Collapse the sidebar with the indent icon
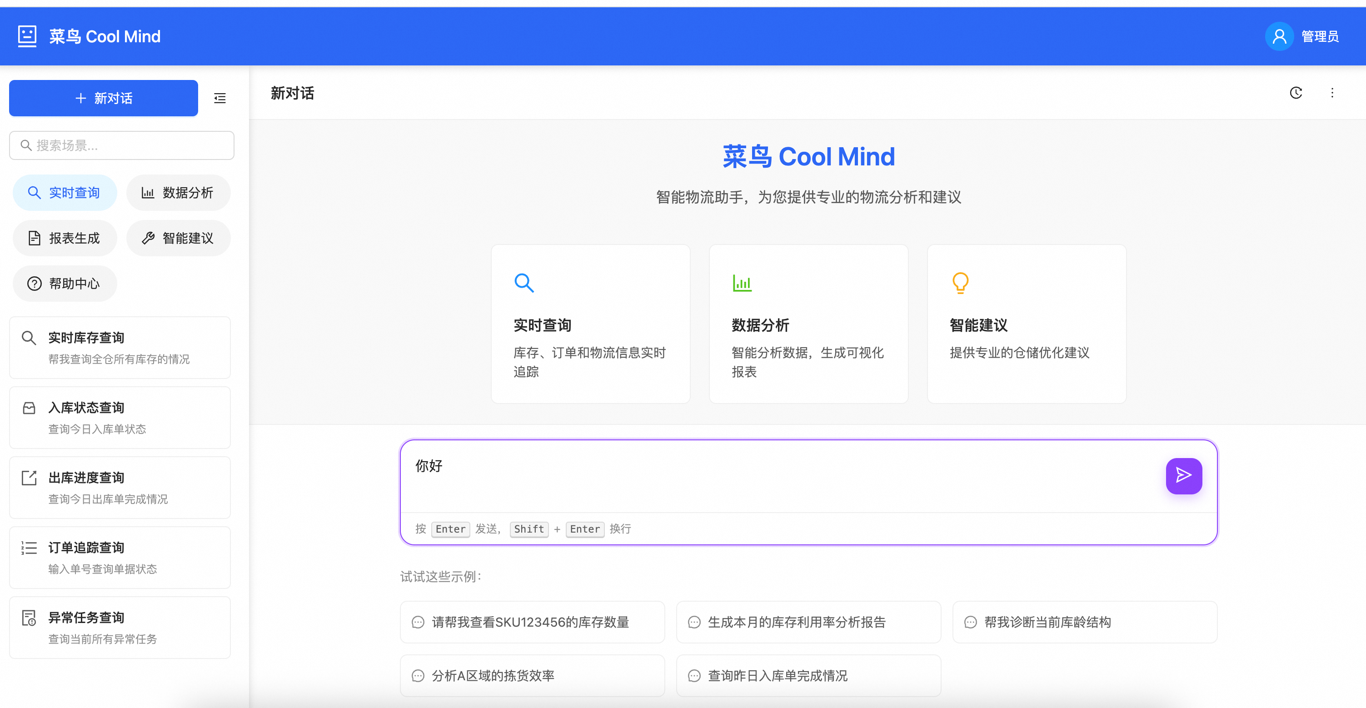 coord(219,98)
